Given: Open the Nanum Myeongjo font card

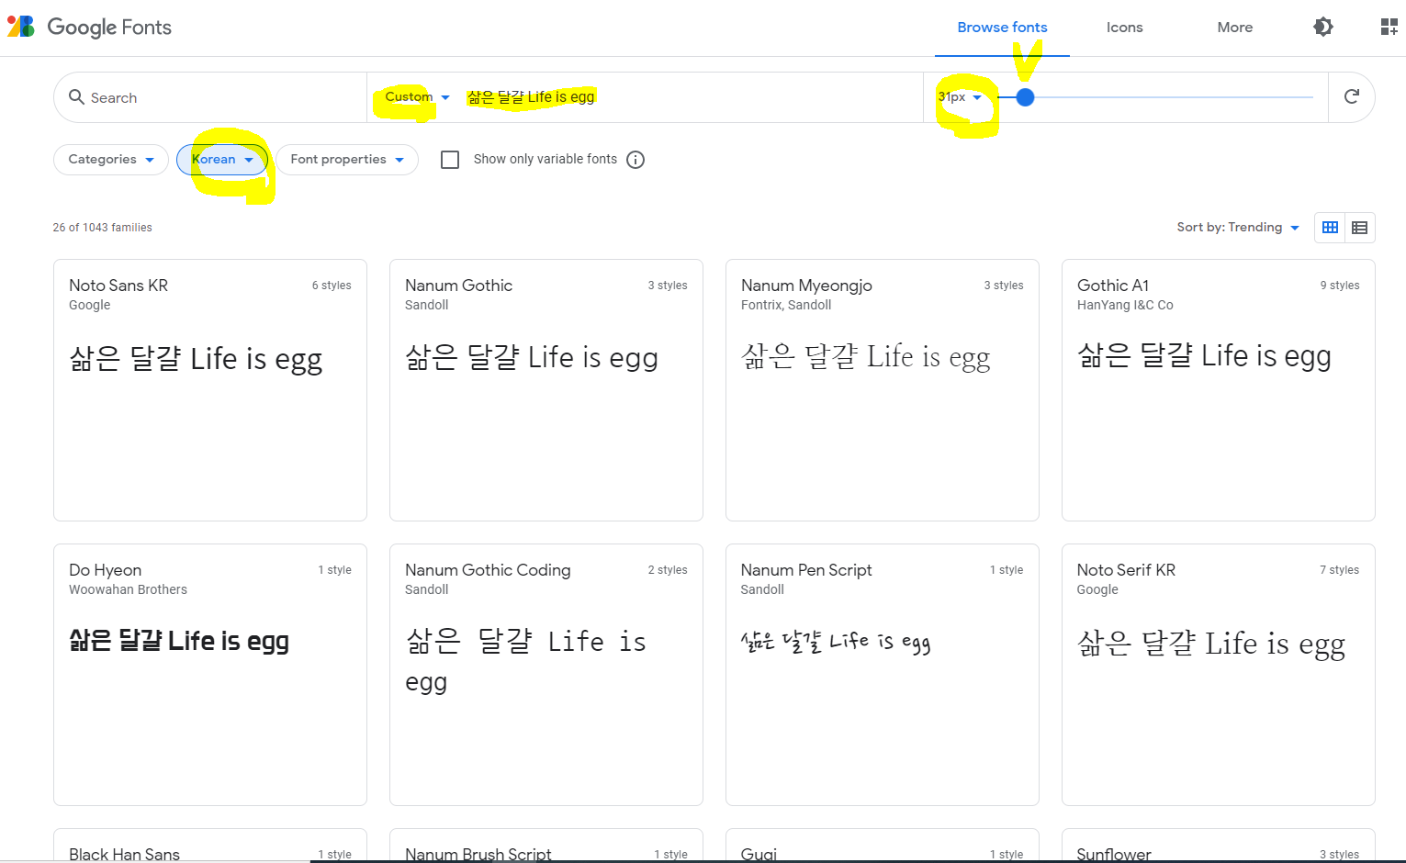Looking at the screenshot, I should (x=883, y=390).
